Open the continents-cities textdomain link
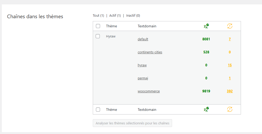This screenshot has height=134, width=262. point(150,52)
